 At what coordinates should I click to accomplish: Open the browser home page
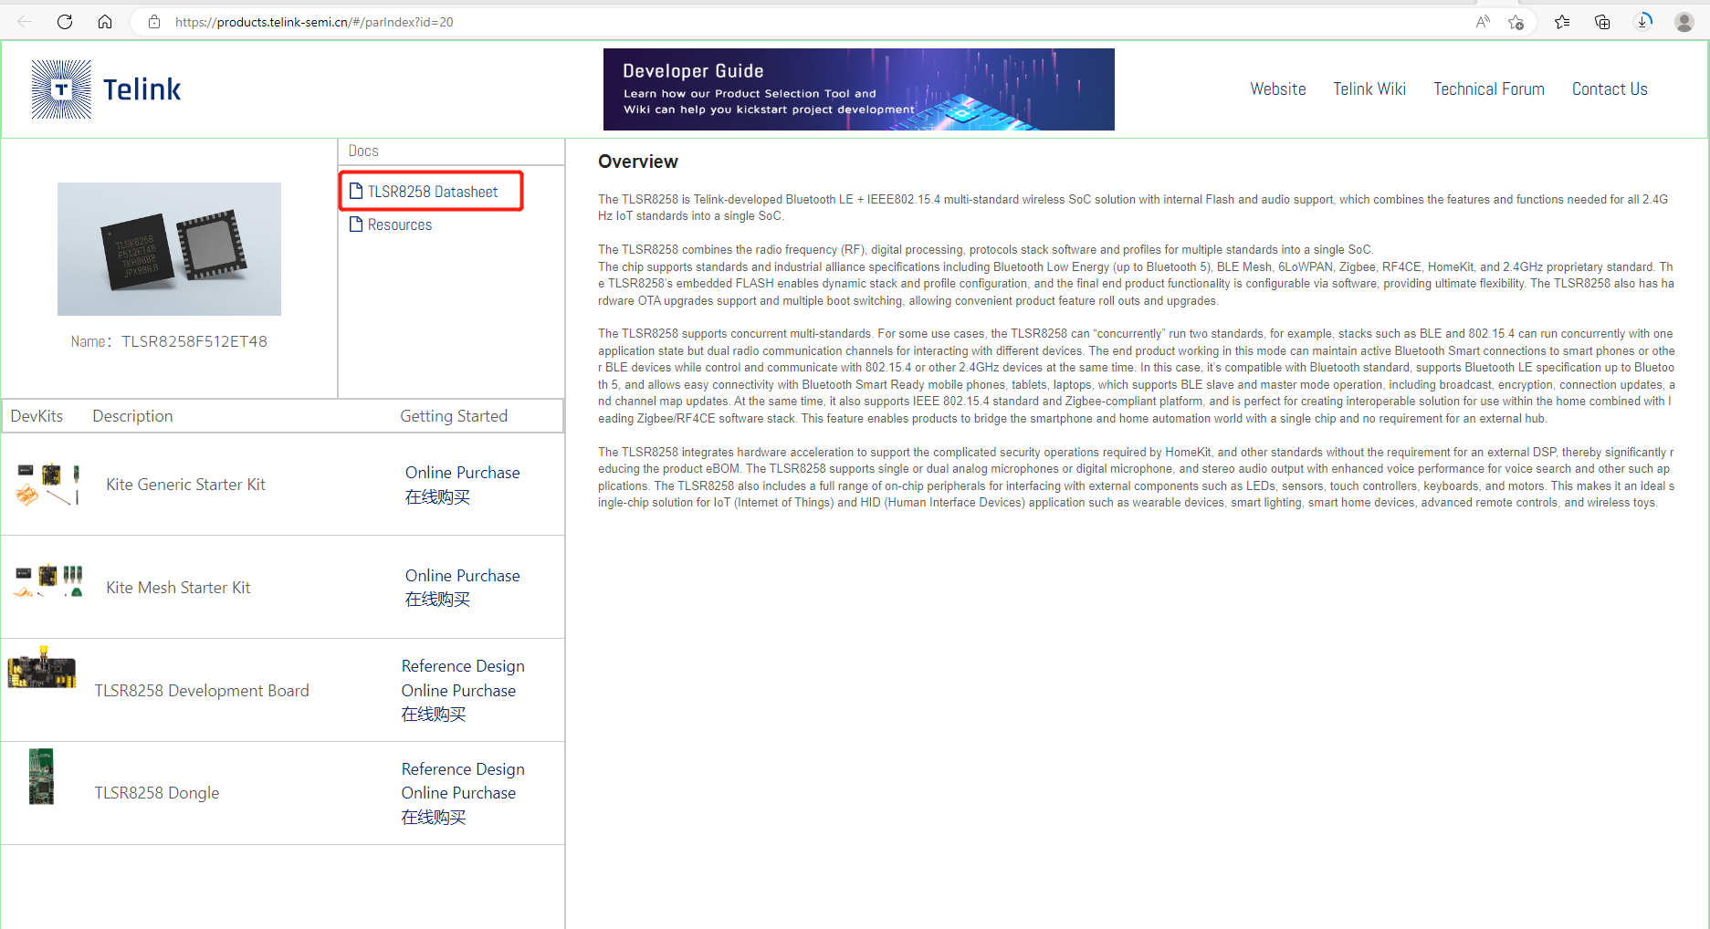pyautogui.click(x=104, y=21)
